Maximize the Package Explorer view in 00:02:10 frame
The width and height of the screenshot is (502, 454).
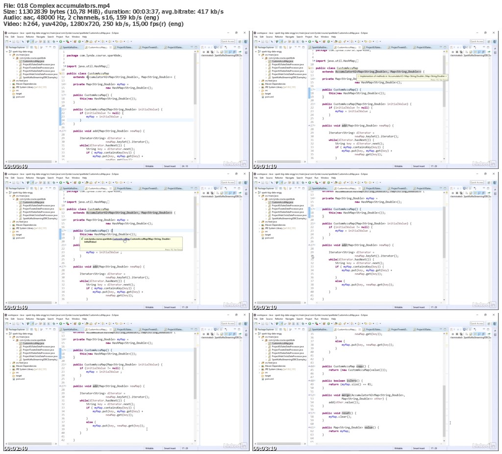[x=303, y=189]
